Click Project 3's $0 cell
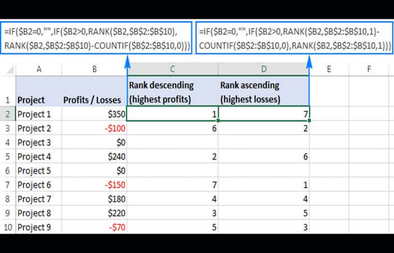394x253 pixels. coord(94,142)
